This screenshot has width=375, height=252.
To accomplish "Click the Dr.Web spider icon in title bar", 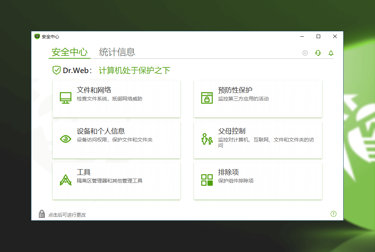I will pos(37,36).
